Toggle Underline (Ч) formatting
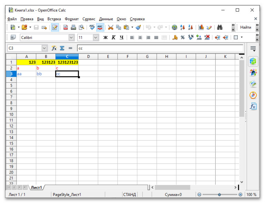 coord(121,37)
